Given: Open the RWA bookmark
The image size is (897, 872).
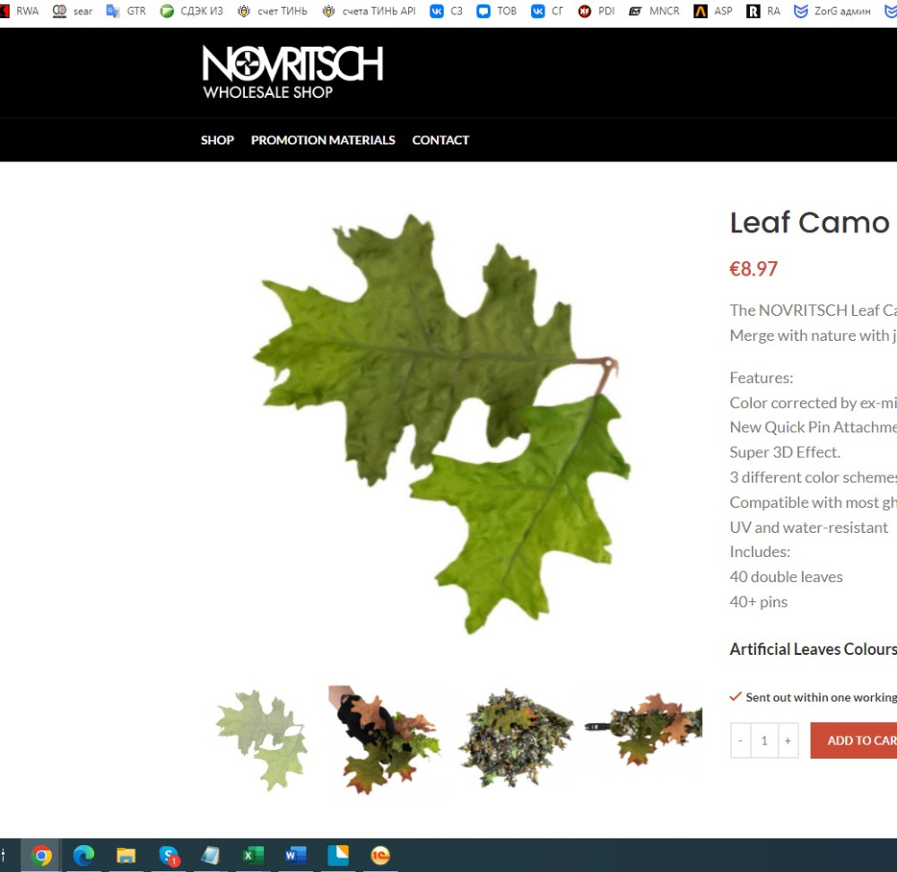Looking at the screenshot, I should point(19,11).
